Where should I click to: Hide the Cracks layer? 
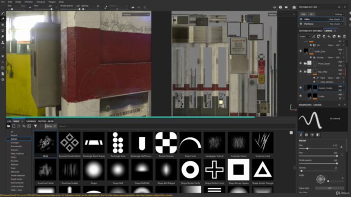coord(301,96)
